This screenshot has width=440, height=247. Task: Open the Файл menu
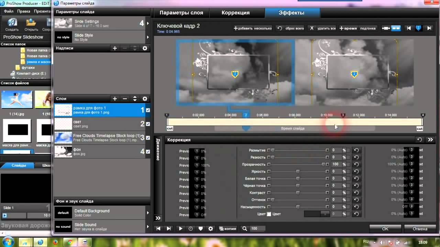[x=9, y=11]
